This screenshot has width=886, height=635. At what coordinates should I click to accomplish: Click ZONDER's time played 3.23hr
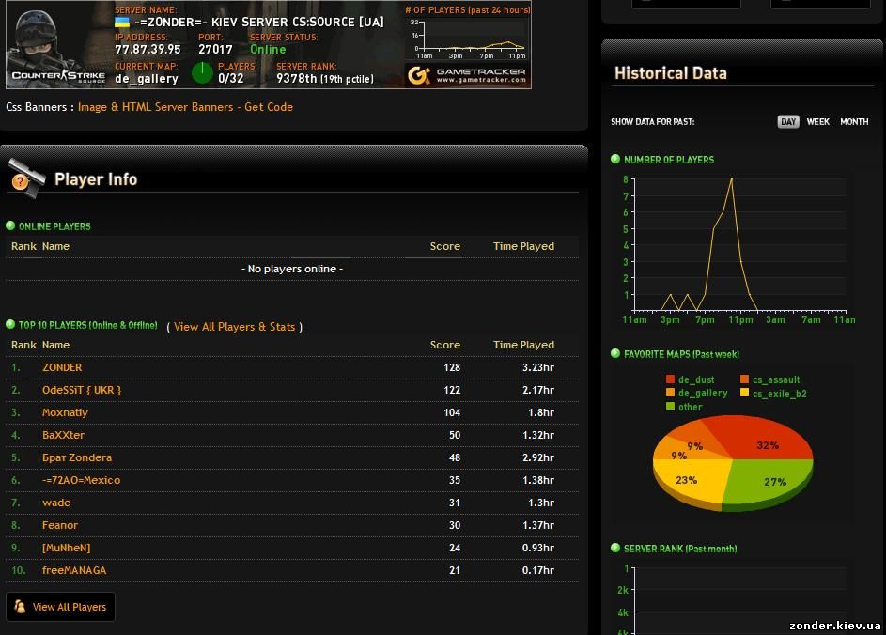click(x=538, y=367)
